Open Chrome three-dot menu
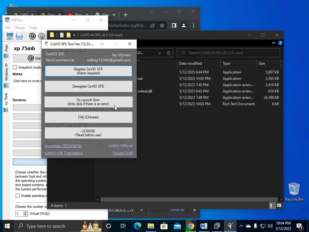 coord(193,25)
